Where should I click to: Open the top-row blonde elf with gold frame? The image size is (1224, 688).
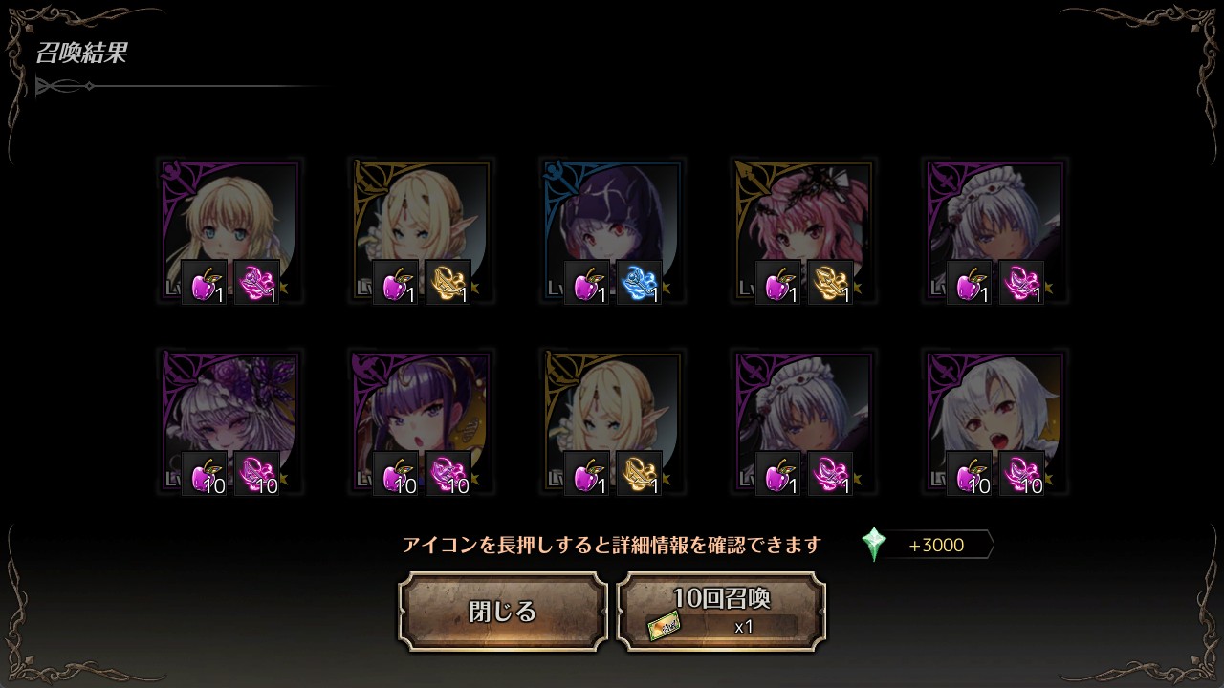click(x=421, y=231)
